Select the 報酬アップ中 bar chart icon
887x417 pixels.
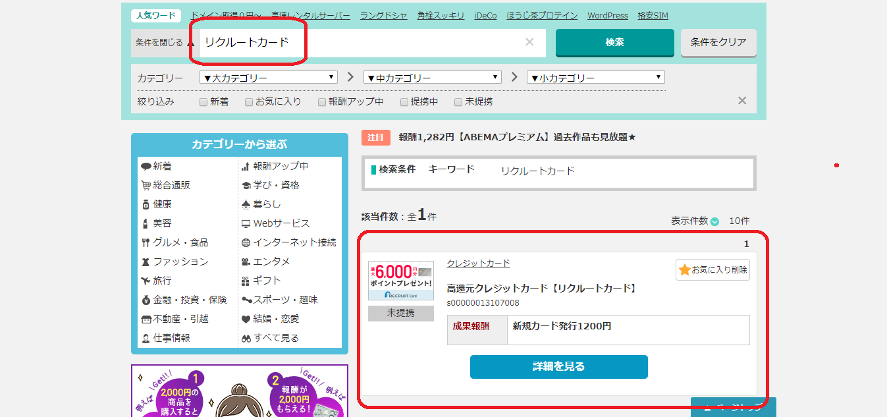tap(246, 167)
